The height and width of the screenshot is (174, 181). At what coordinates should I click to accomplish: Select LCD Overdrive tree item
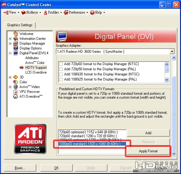point(36,72)
